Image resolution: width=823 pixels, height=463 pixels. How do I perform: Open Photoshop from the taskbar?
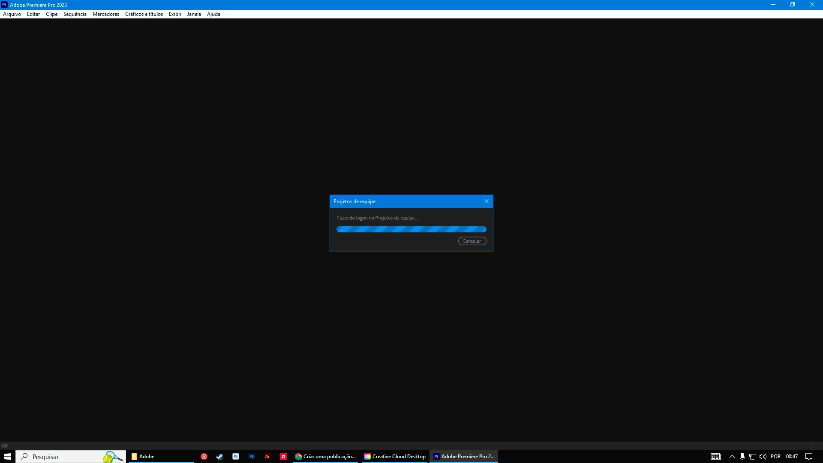point(252,457)
